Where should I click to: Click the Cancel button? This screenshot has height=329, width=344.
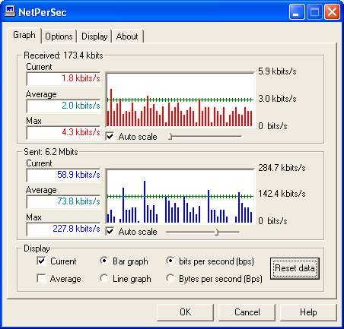point(247,312)
